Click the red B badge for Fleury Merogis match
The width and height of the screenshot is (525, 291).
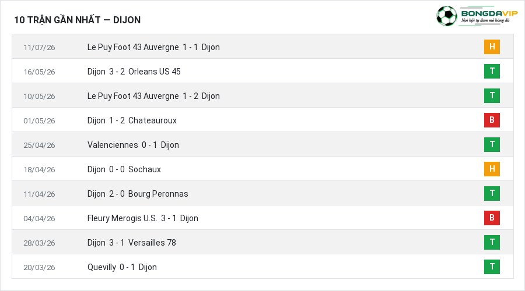492,218
